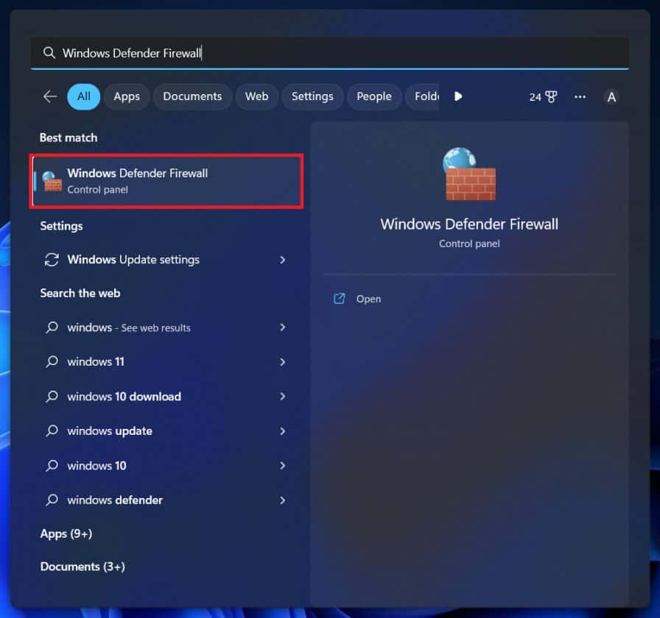Expand the 'windows 11' web suggestion chevron
Image resolution: width=660 pixels, height=618 pixels.
pyautogui.click(x=283, y=362)
